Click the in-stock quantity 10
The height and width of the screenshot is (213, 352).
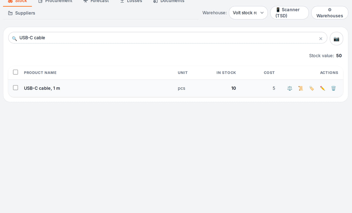tap(233, 88)
